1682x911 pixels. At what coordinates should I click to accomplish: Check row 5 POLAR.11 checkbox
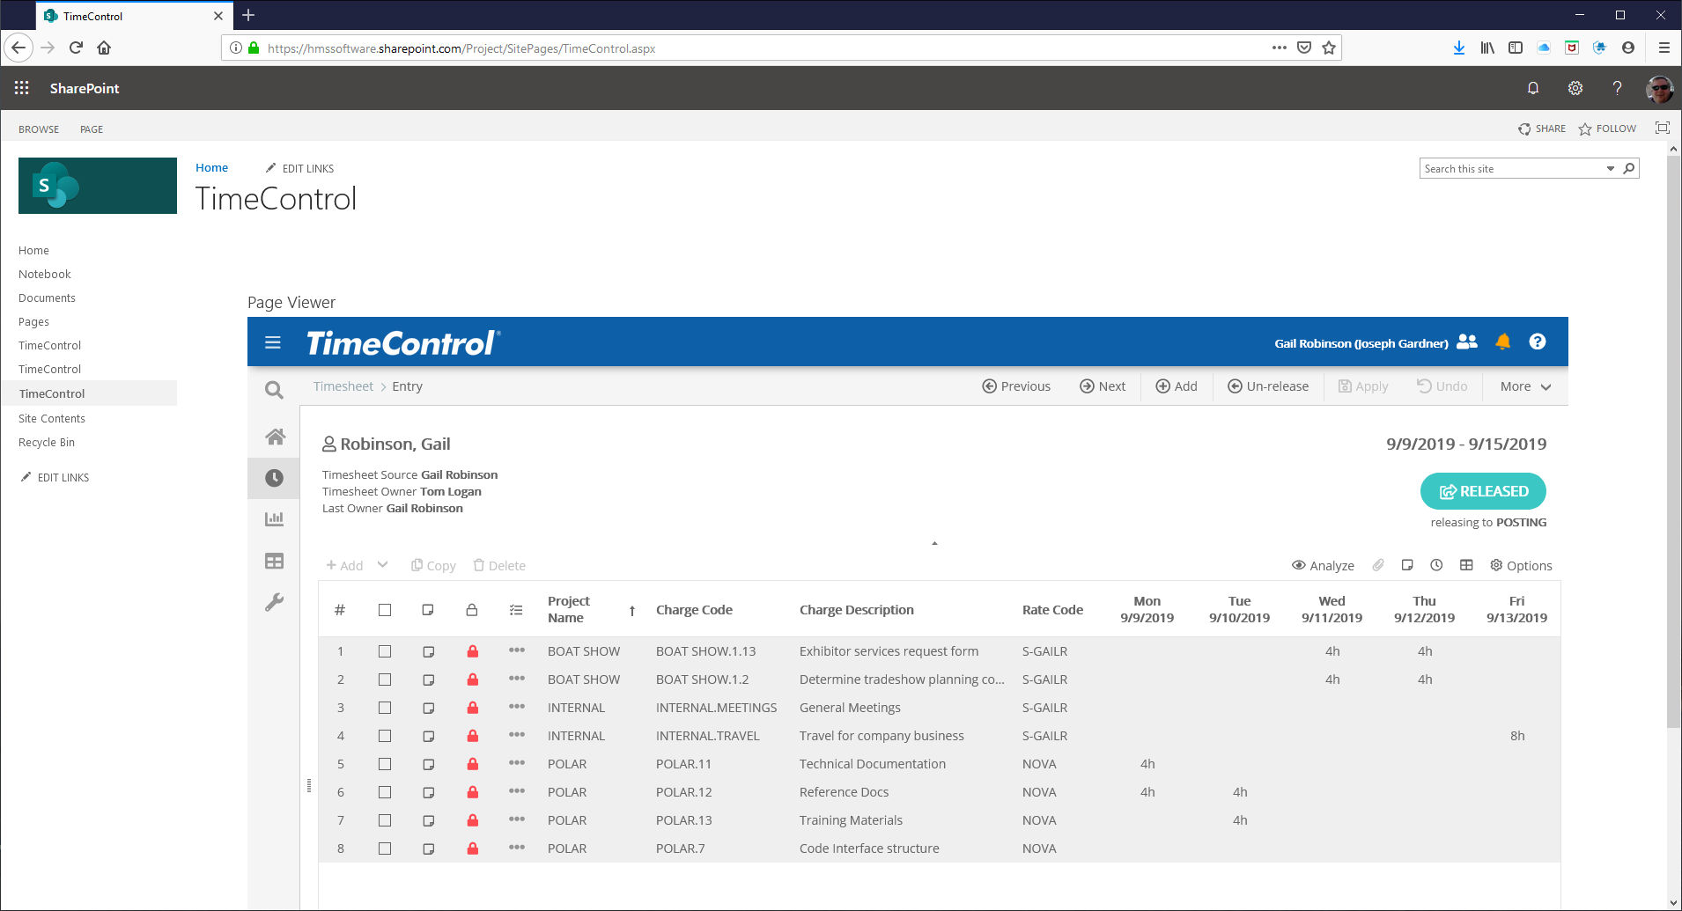(x=385, y=764)
